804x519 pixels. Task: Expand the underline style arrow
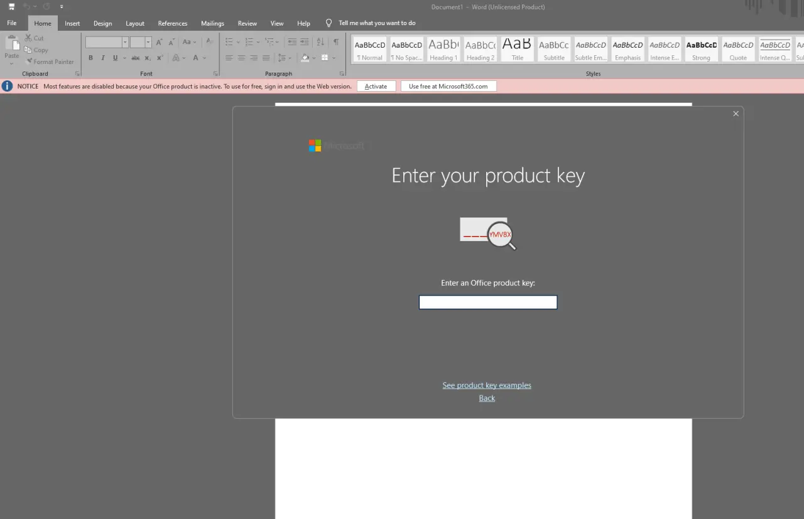tap(124, 58)
